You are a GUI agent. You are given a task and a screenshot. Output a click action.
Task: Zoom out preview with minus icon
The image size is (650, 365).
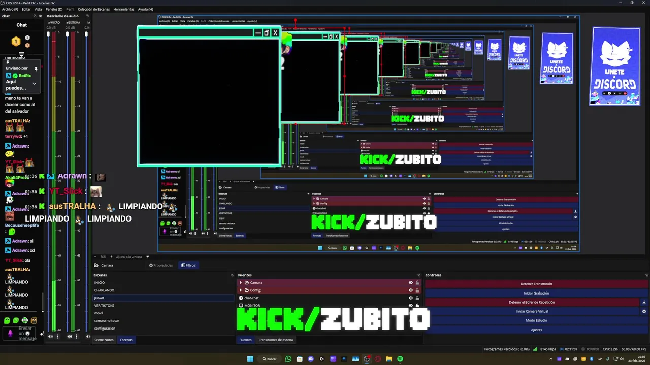click(x=96, y=257)
